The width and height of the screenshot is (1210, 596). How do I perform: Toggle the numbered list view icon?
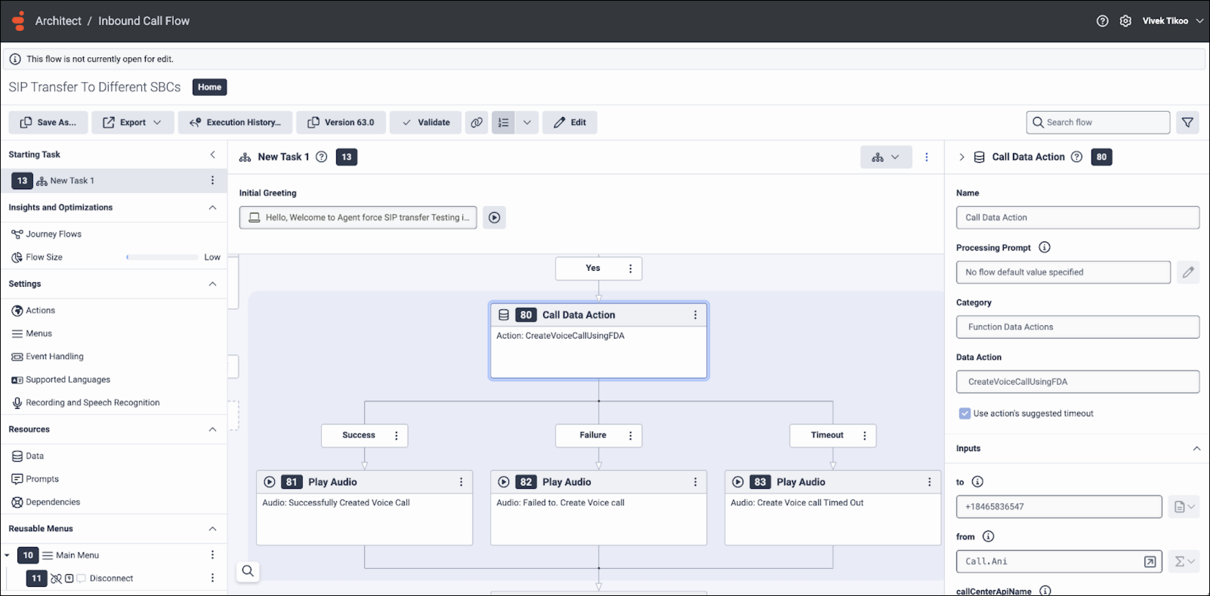pyautogui.click(x=503, y=123)
